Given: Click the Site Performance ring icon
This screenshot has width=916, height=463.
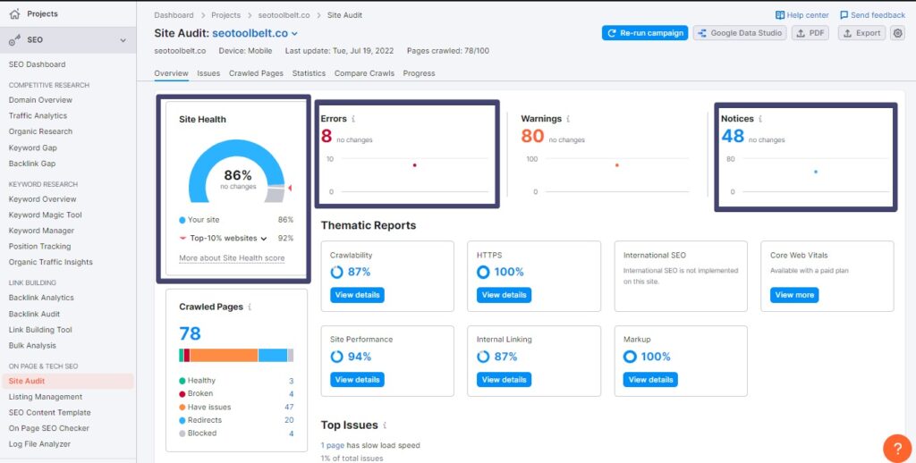Looking at the screenshot, I should 336,357.
